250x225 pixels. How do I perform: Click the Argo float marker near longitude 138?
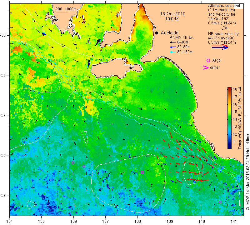click(x=142, y=172)
